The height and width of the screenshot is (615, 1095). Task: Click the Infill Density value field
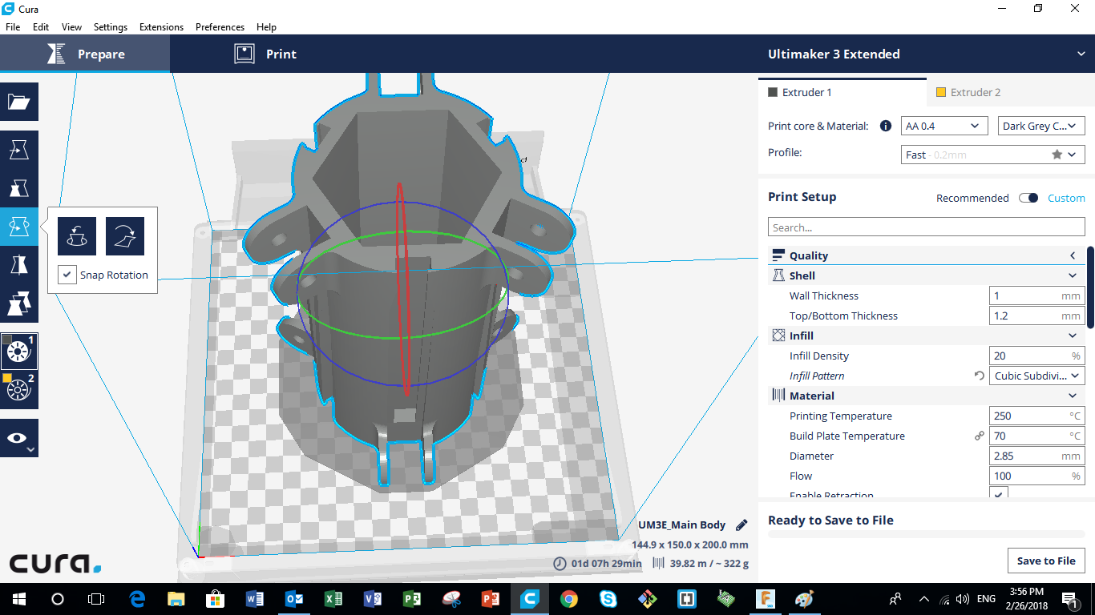[x=1037, y=356]
